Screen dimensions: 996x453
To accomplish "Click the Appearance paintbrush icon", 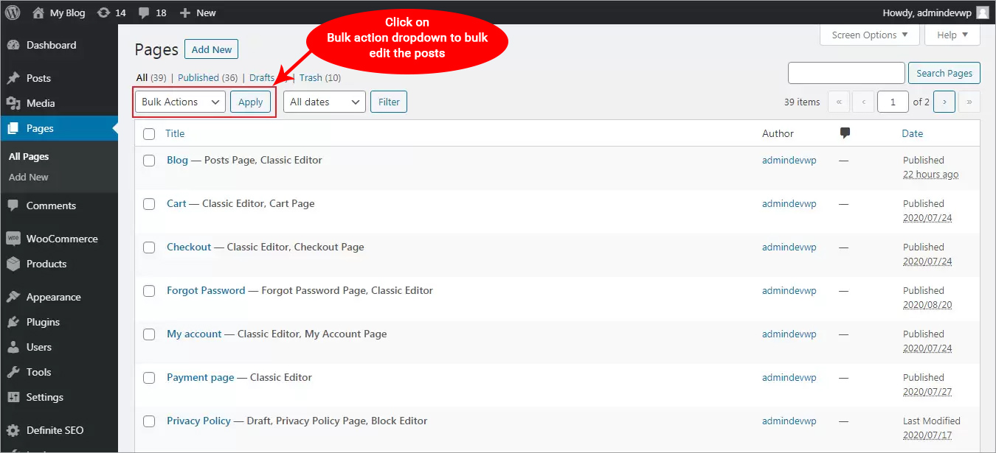I will coord(13,297).
